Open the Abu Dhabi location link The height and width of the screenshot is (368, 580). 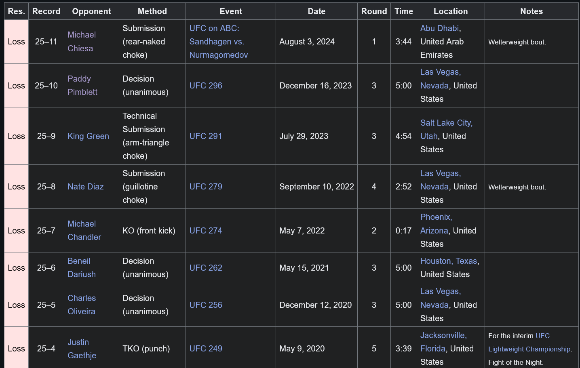click(439, 28)
